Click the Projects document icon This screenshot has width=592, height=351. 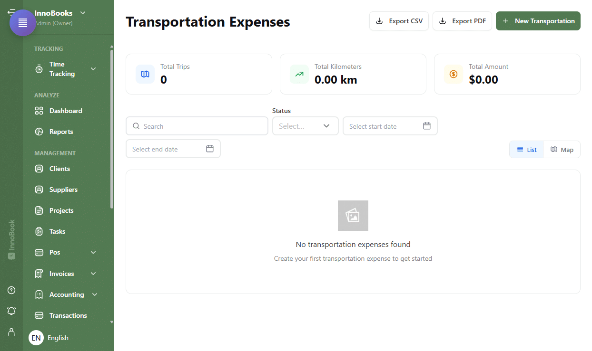pyautogui.click(x=39, y=210)
